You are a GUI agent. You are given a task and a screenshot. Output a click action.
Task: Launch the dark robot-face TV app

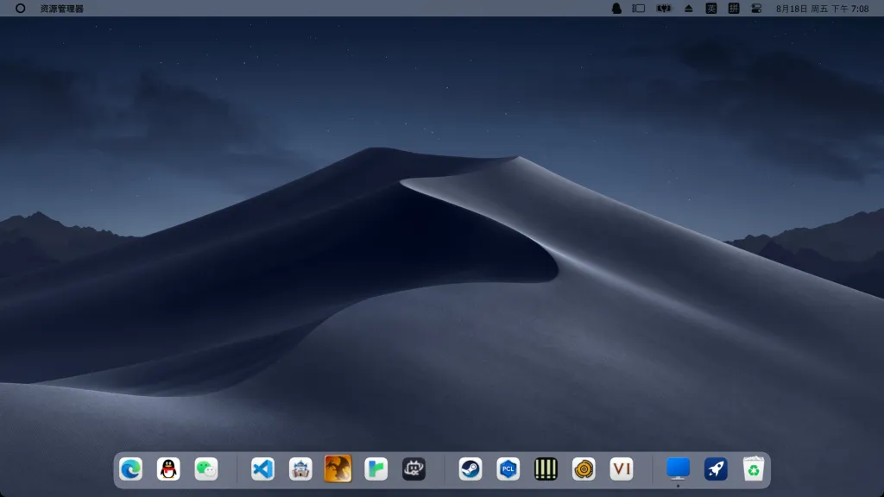(x=414, y=469)
